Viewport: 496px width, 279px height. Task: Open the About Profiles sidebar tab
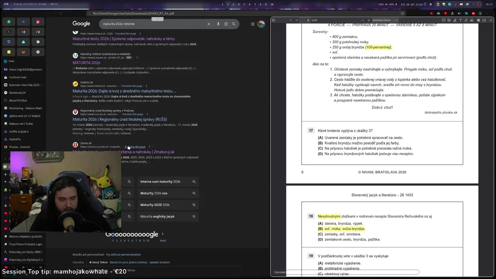[22, 100]
